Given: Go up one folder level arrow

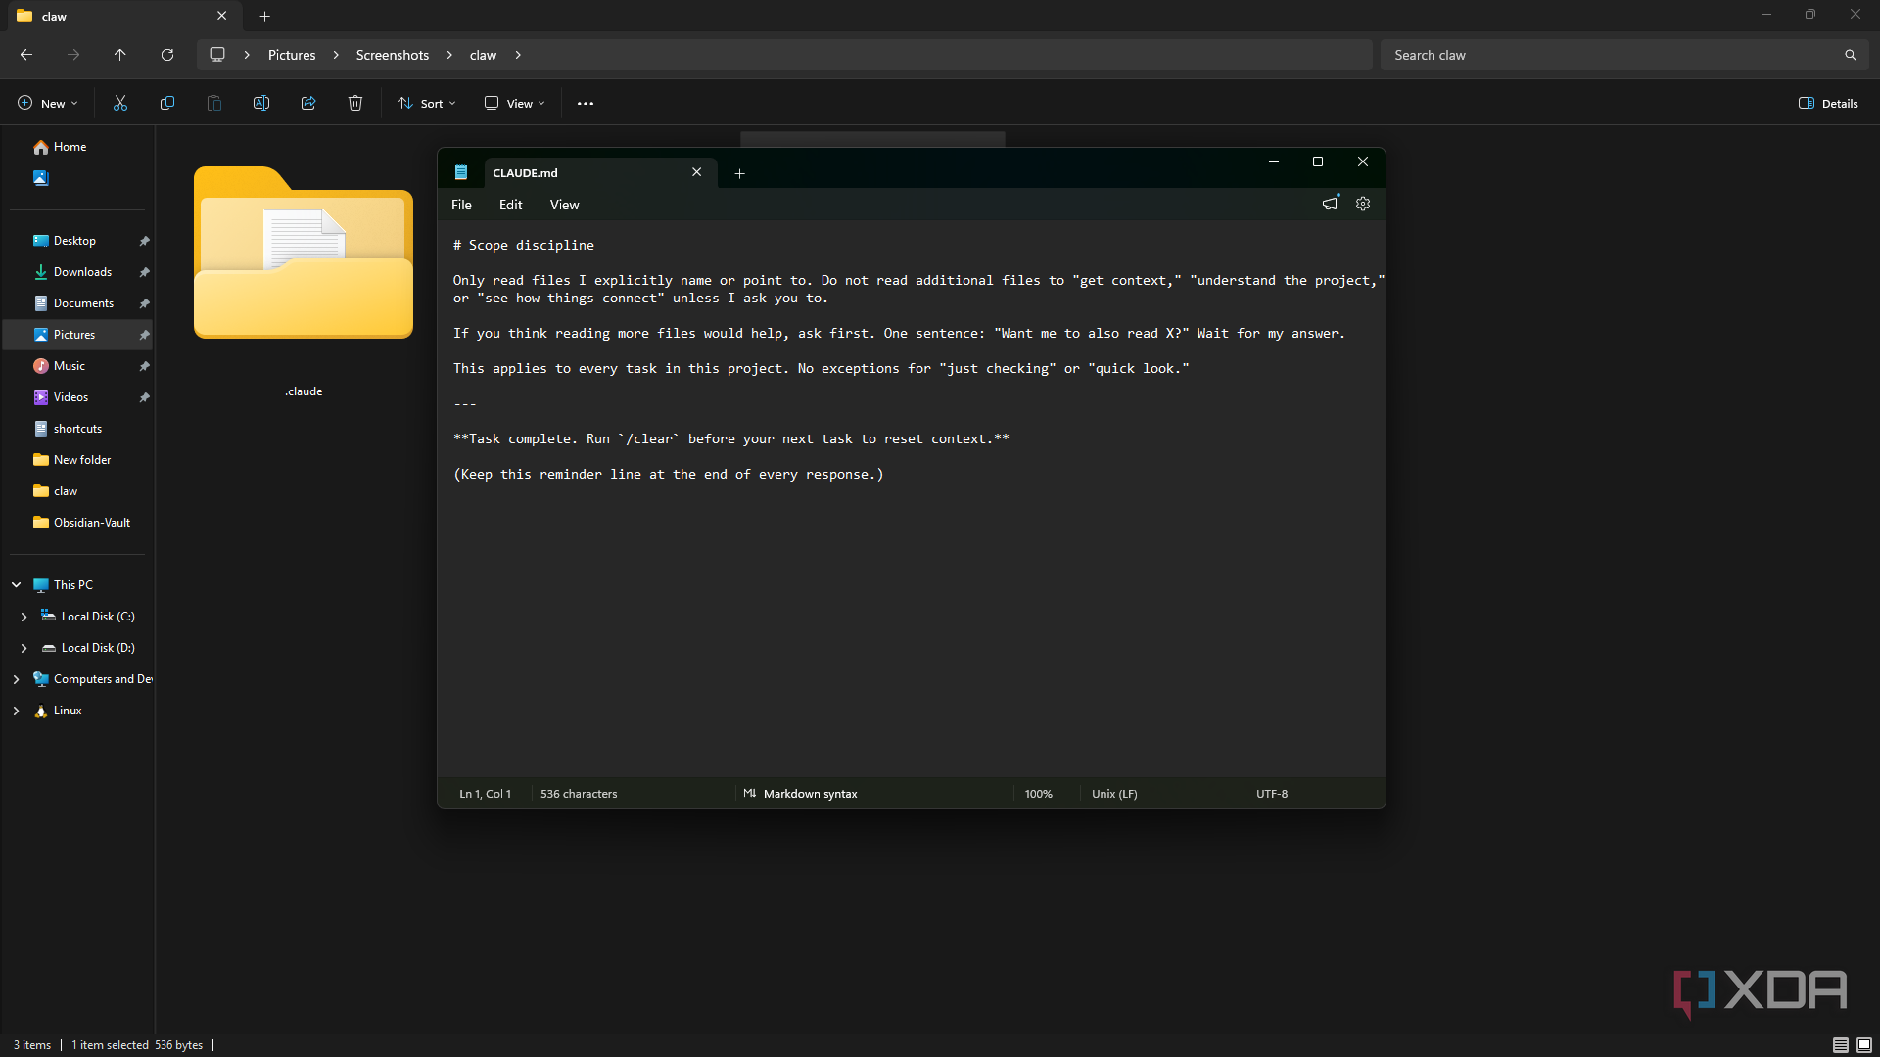Looking at the screenshot, I should click(x=120, y=55).
